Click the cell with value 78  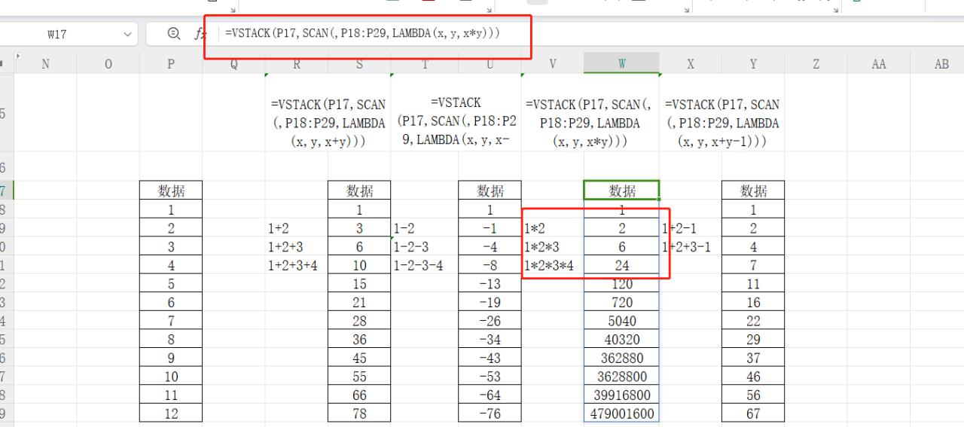pos(359,413)
